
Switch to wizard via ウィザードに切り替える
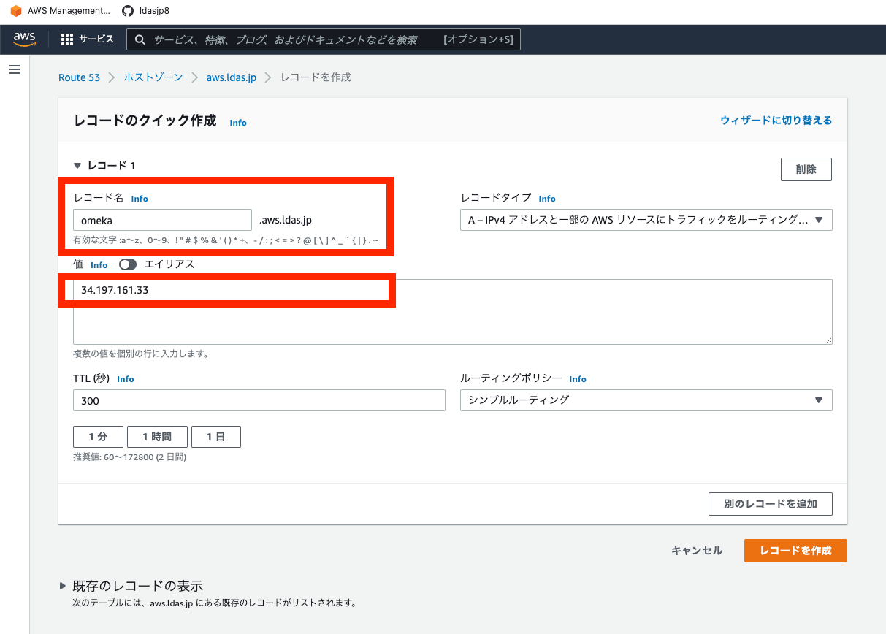776,121
